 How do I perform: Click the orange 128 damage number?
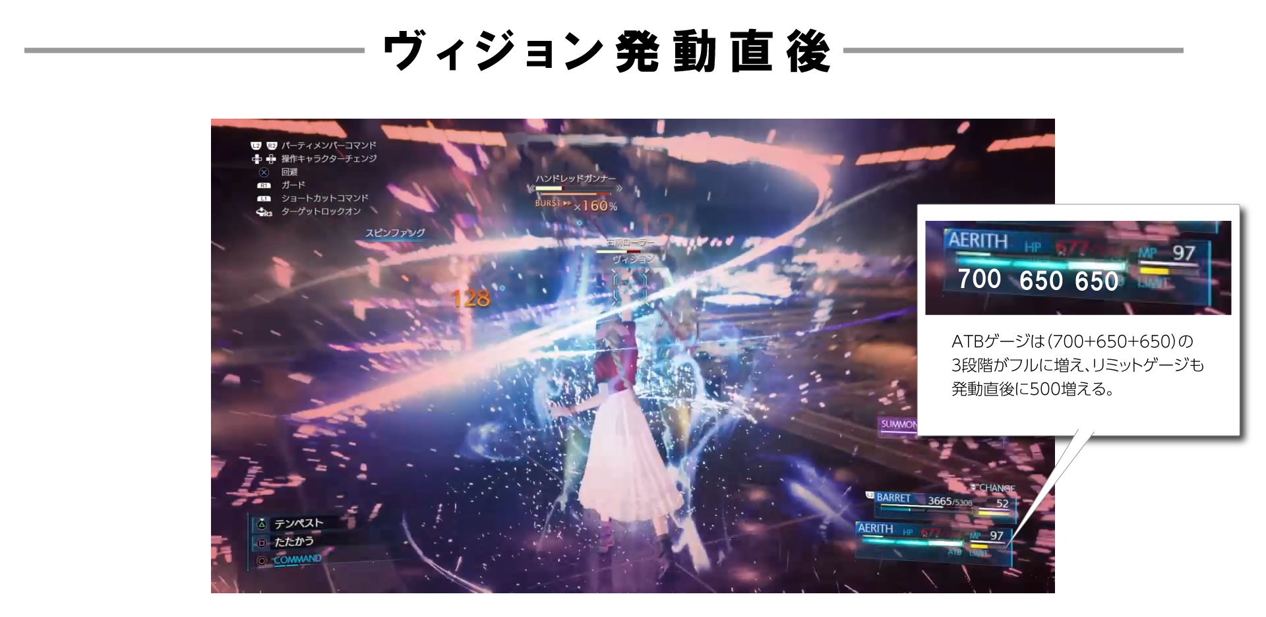471,298
